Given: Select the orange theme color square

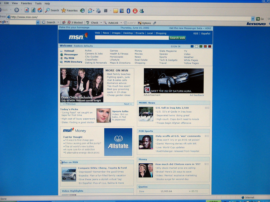Looking at the screenshot, I should (x=205, y=46).
